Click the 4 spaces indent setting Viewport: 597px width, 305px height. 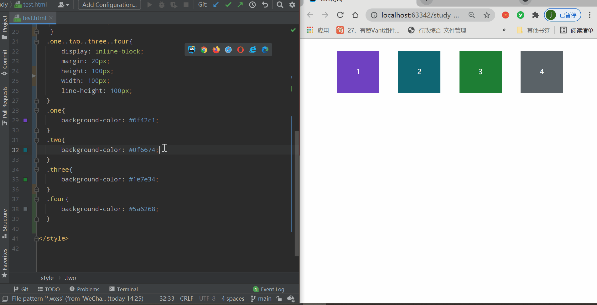233,299
